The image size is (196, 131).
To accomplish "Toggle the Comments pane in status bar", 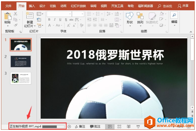I will [96, 127].
